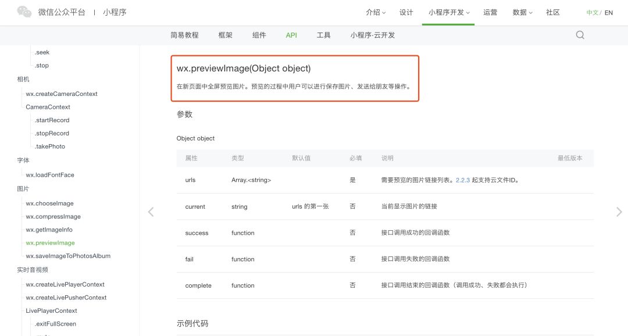Select 字体 section in sidebar
Image resolution: width=628 pixels, height=336 pixels.
pyautogui.click(x=23, y=160)
